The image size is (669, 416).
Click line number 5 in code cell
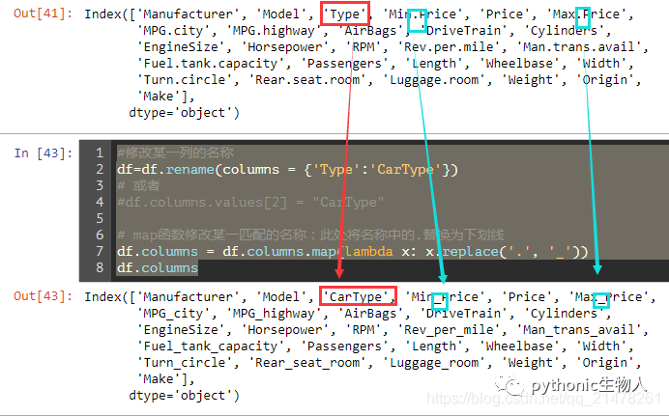[x=100, y=218]
